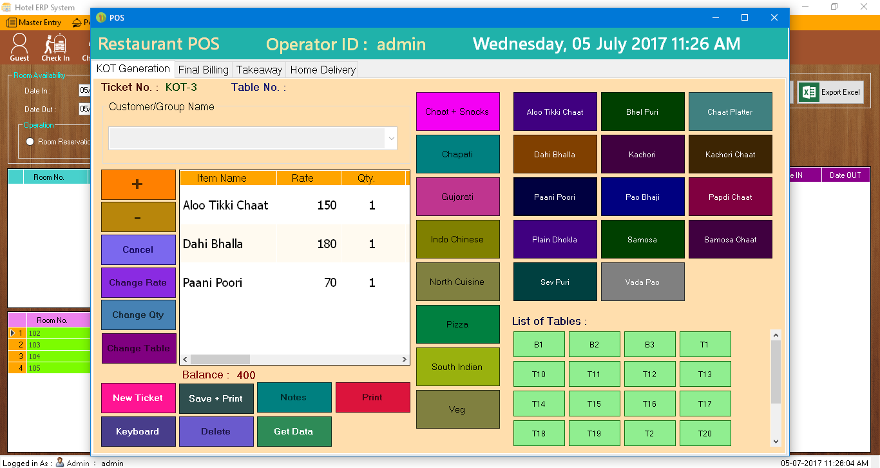The height and width of the screenshot is (468, 880).
Task: Switch to Final Billing tab
Action: click(204, 70)
